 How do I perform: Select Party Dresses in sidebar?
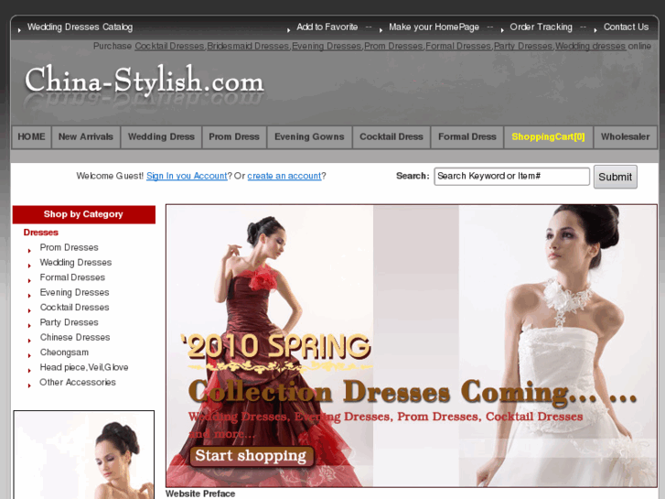[x=70, y=322]
